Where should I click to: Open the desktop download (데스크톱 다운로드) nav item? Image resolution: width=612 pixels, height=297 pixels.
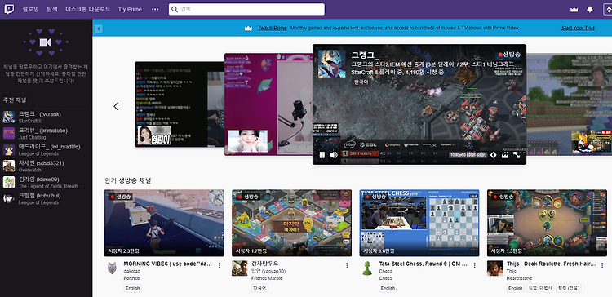pyautogui.click(x=88, y=9)
